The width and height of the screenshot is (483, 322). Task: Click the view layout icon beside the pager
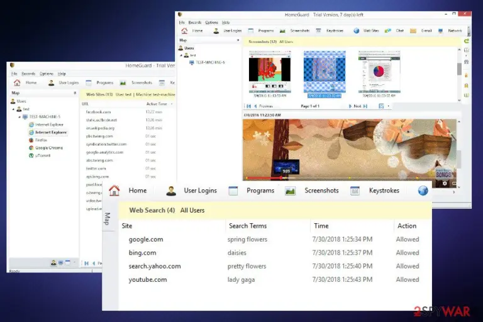tap(381, 106)
